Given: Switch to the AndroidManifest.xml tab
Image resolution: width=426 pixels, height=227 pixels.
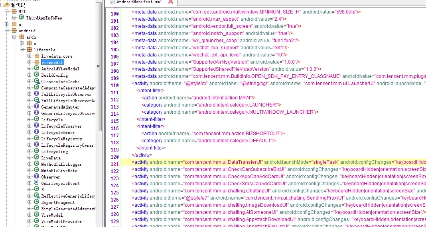Looking at the screenshot, I should point(139,2).
